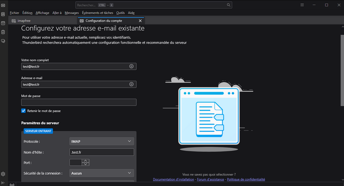Open 'Documentation d'installation' link

pos(173,179)
